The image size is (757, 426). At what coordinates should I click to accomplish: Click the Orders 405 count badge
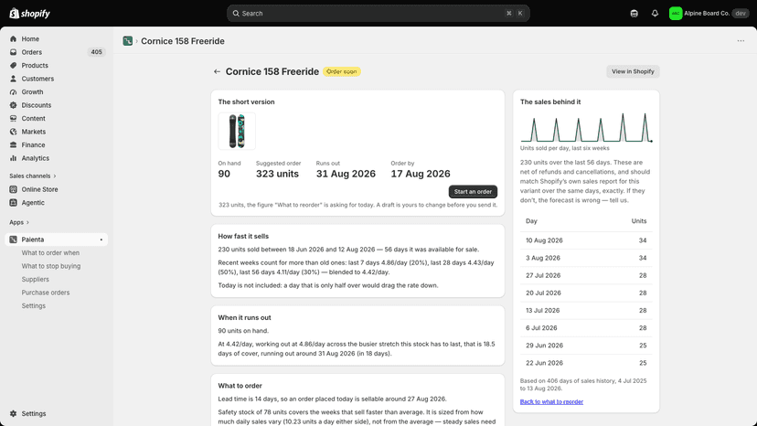[96, 52]
